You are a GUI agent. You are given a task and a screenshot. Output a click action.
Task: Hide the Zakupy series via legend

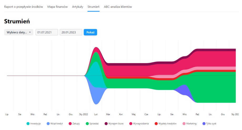point(74,123)
